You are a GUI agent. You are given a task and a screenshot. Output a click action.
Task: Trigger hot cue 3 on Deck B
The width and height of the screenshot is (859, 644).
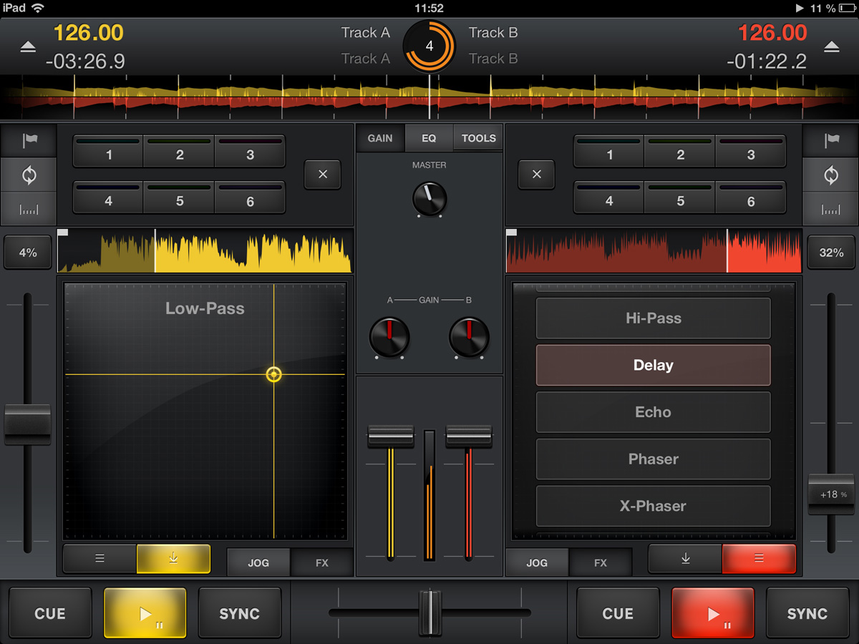[750, 152]
